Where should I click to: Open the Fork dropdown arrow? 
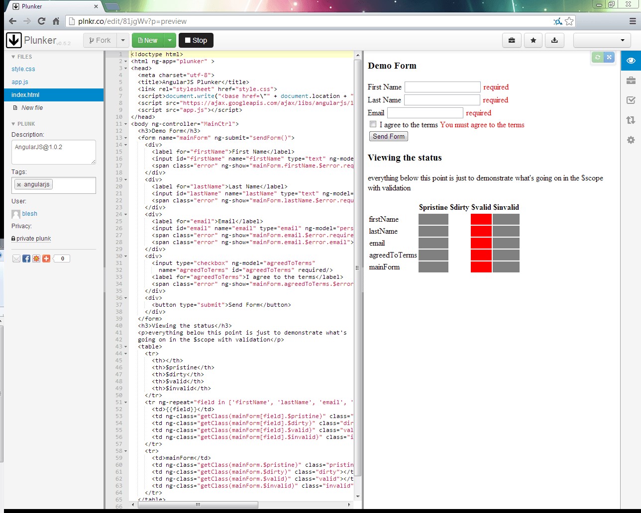tap(123, 40)
